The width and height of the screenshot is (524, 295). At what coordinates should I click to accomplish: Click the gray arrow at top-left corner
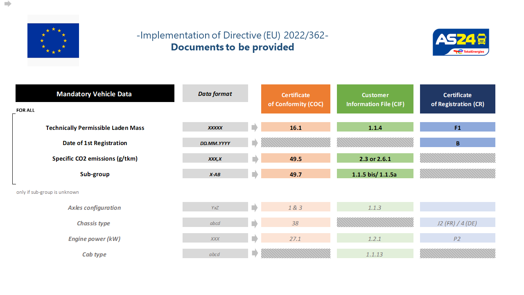pos(8,4)
